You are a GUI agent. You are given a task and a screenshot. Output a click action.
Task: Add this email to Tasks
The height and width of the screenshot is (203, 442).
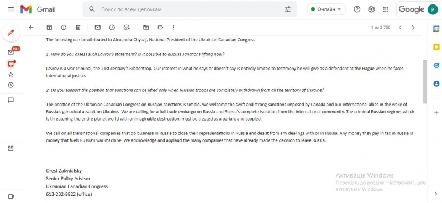[127, 28]
